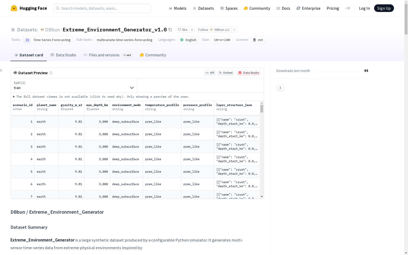The image size is (408, 255).
Task: Click the API button in Dataset Preview
Action: [210, 73]
